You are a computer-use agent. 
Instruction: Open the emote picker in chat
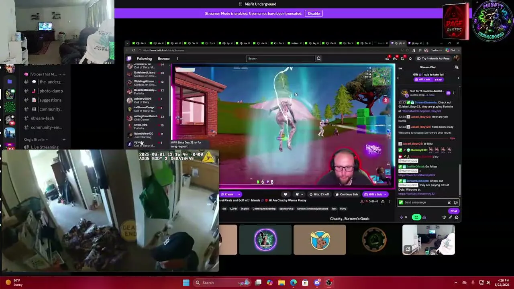[456, 202]
